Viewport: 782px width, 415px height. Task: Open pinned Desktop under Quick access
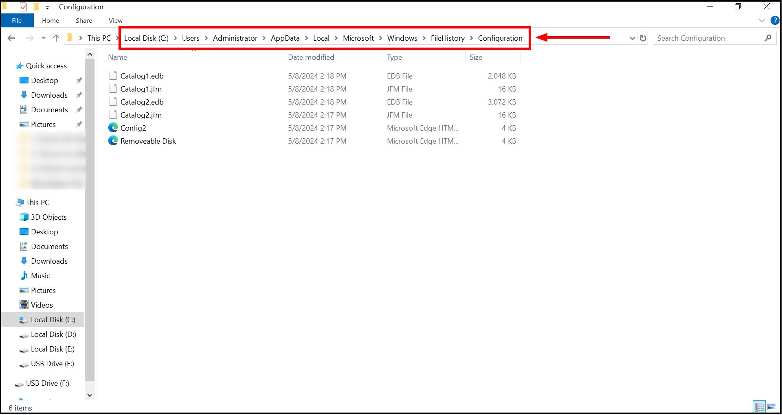coord(44,81)
